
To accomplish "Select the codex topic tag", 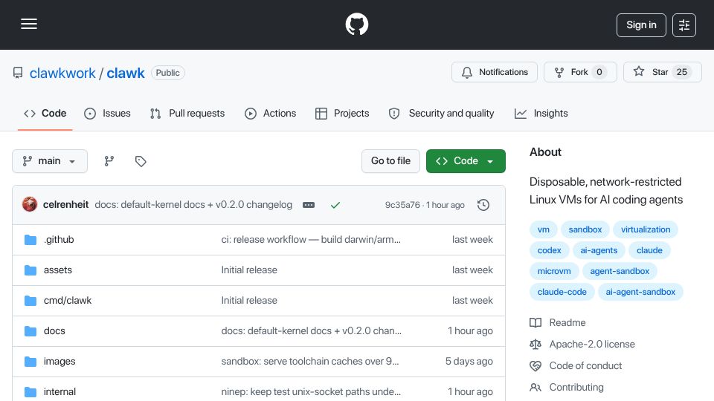I will pos(549,250).
